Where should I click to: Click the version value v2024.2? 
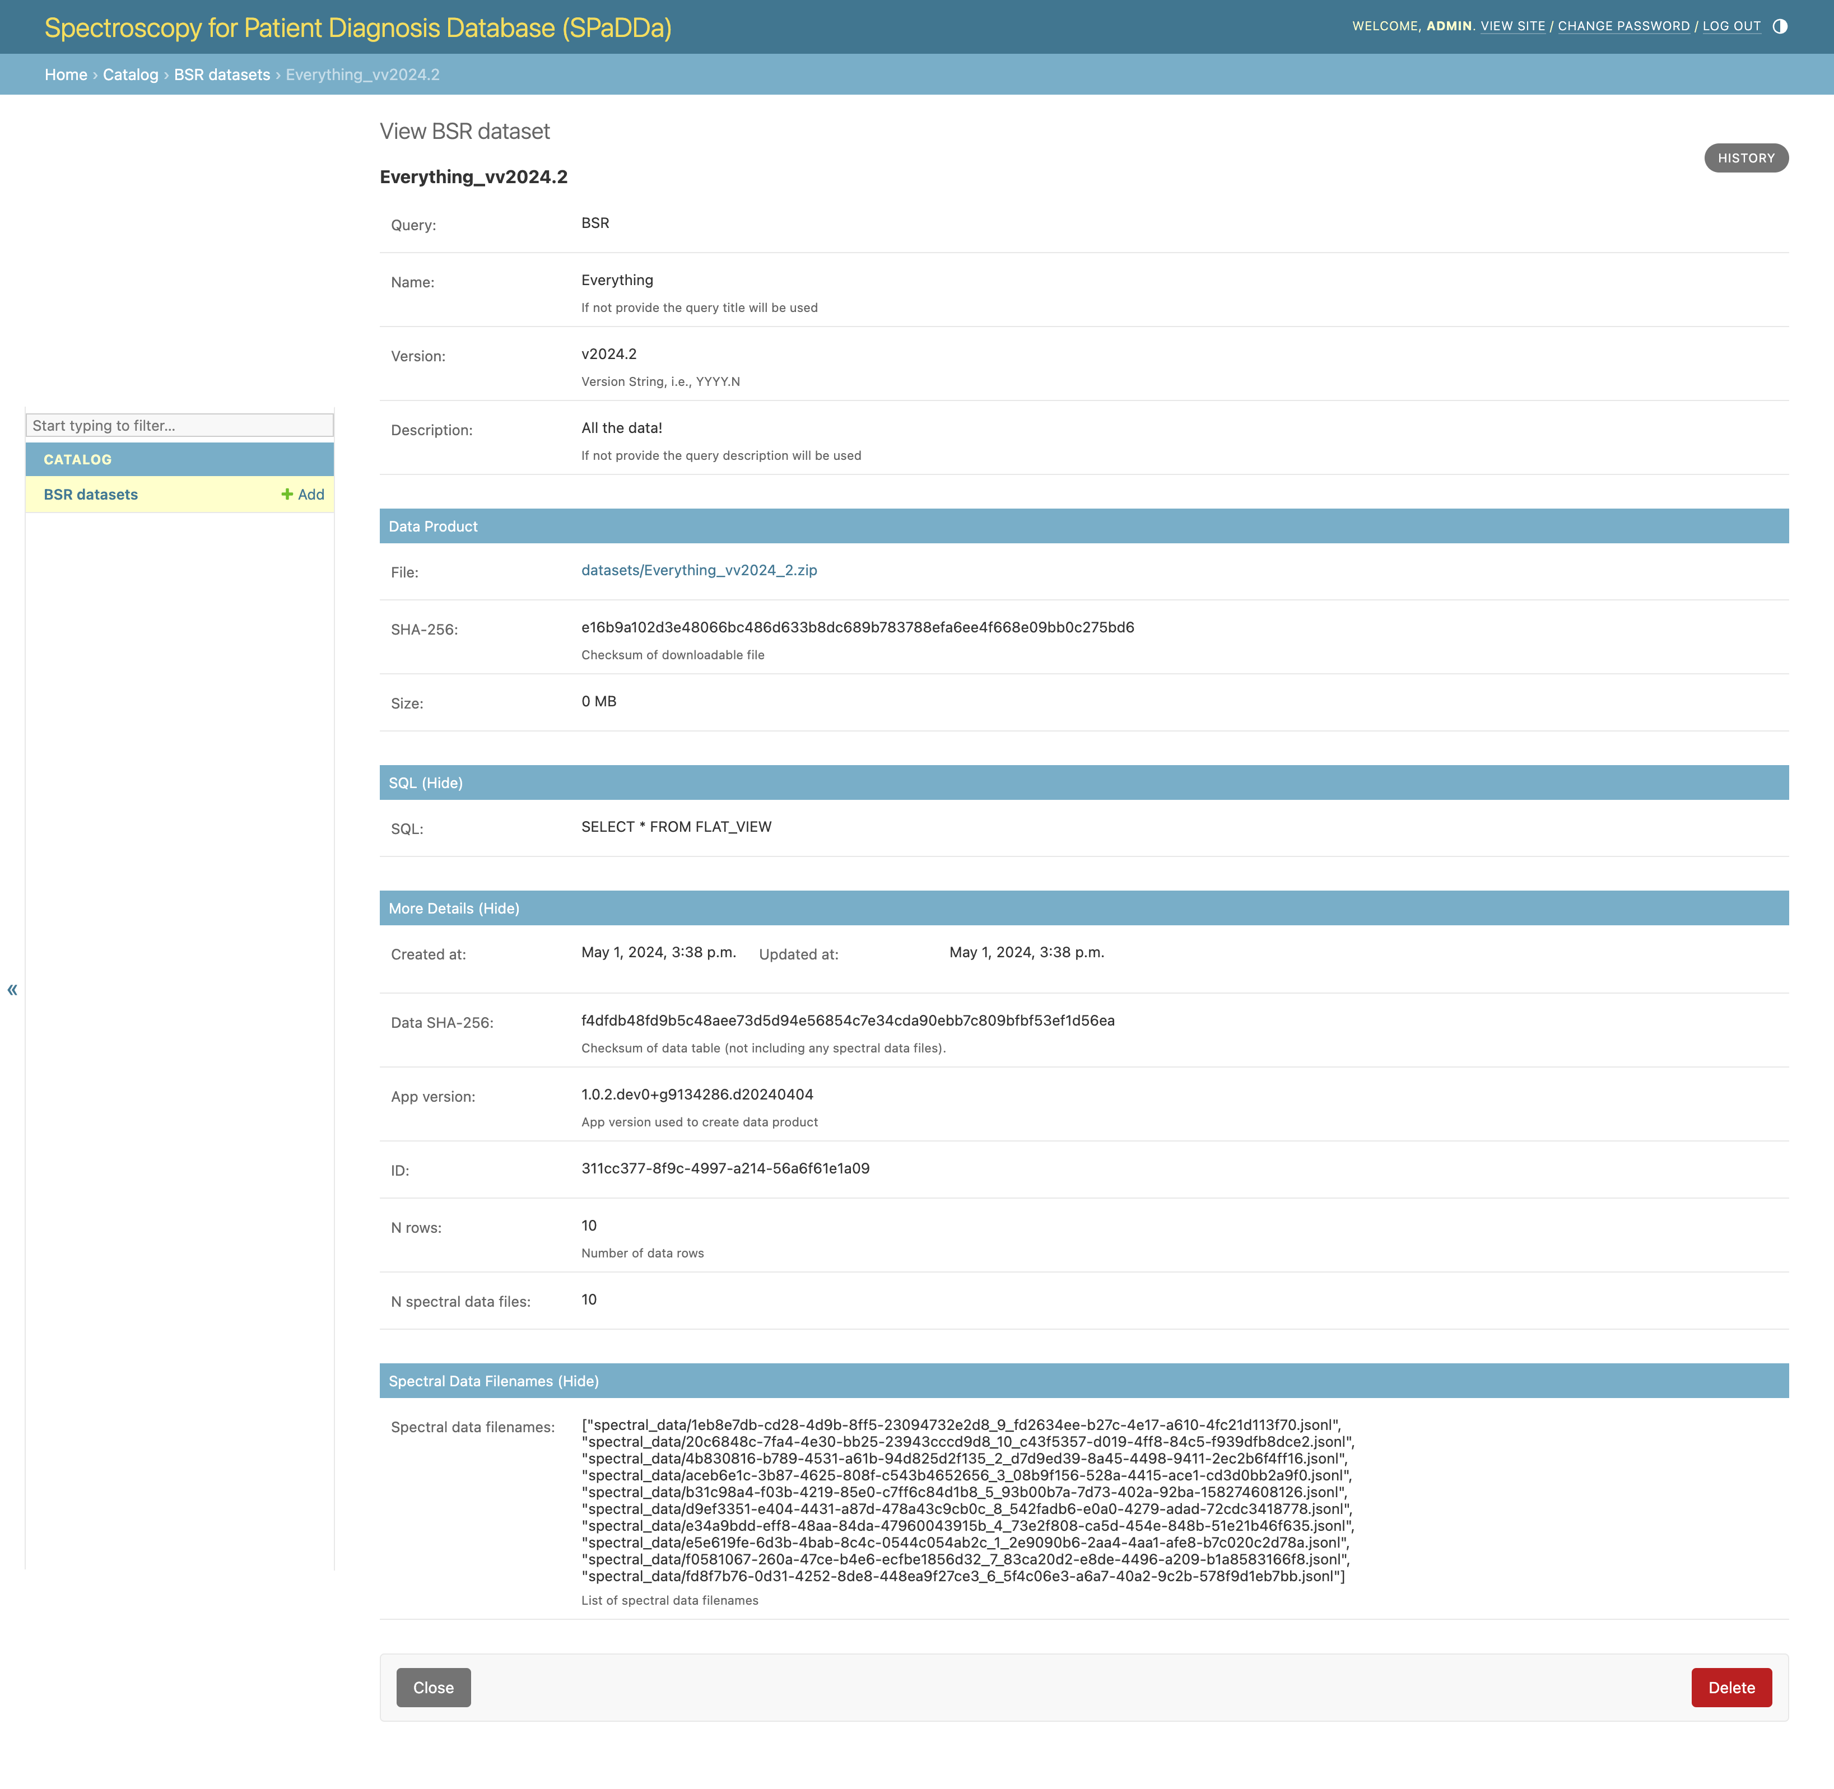[609, 354]
